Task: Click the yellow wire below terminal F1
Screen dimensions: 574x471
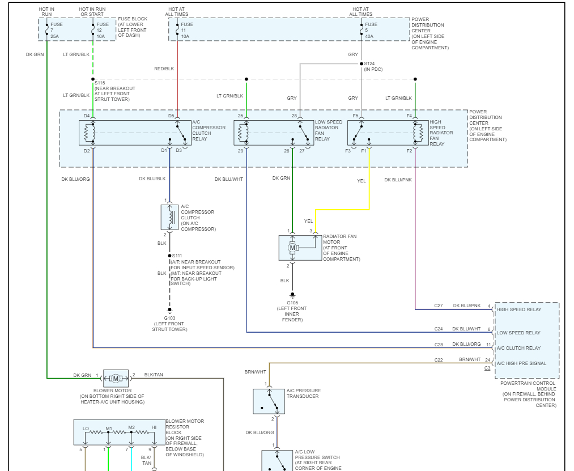Action: [369, 180]
